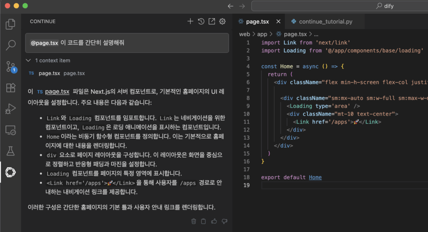Click the chat input with @page.tsx prompt
The image size is (428, 232).
(x=127, y=43)
